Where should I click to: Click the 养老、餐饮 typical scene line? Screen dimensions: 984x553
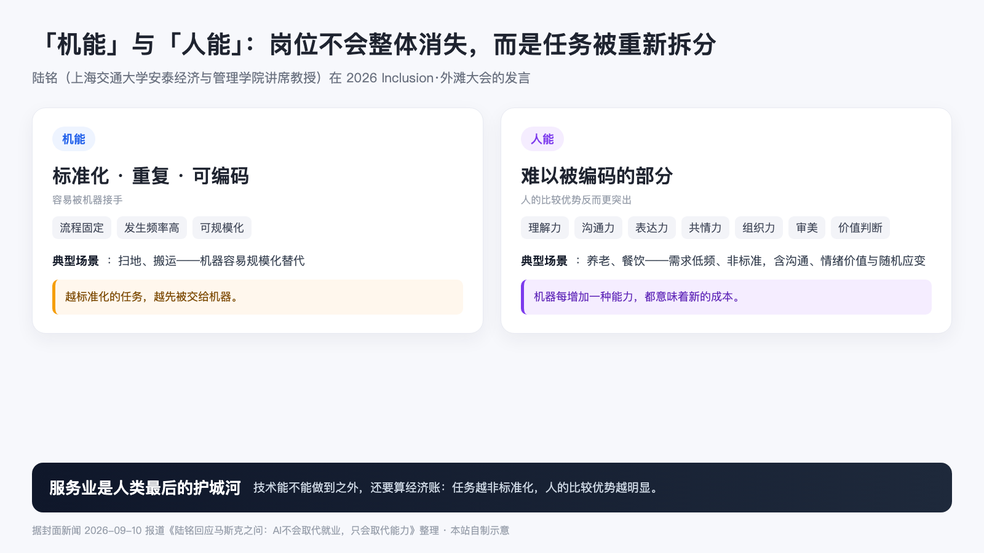point(723,261)
